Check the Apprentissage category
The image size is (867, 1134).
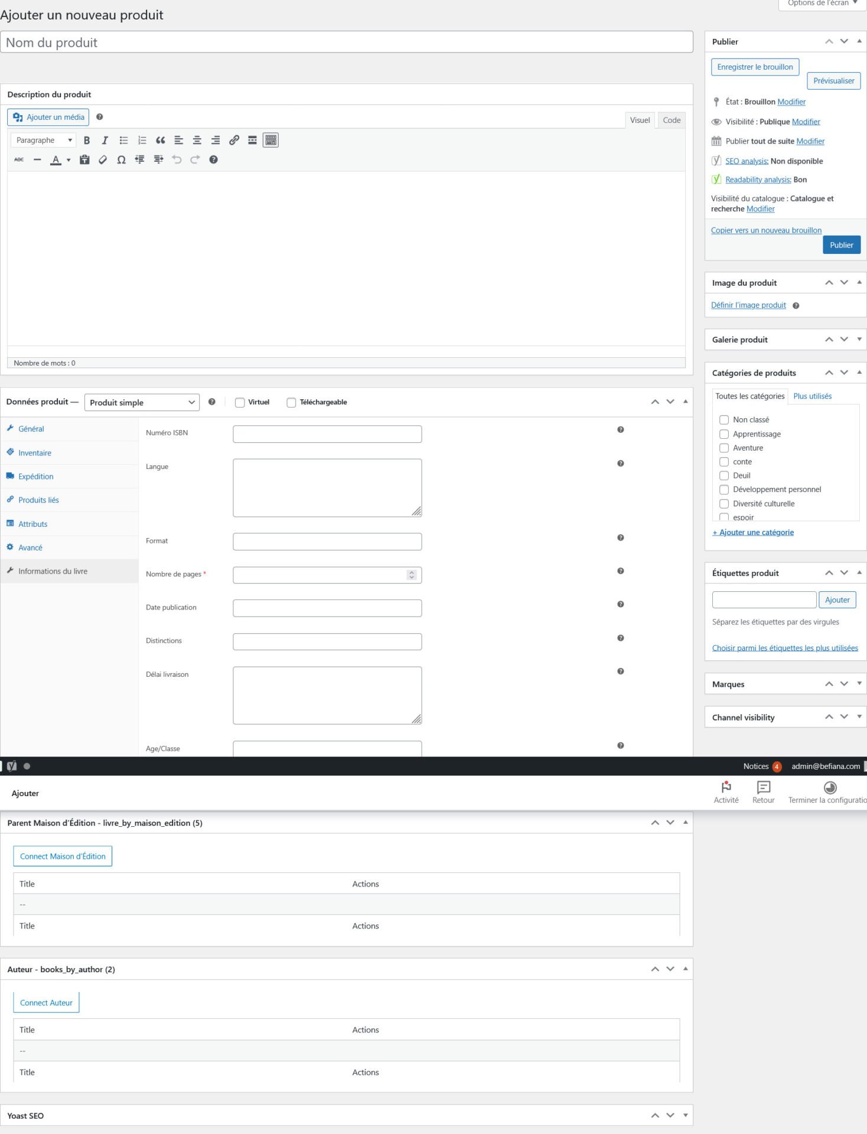[x=724, y=434]
